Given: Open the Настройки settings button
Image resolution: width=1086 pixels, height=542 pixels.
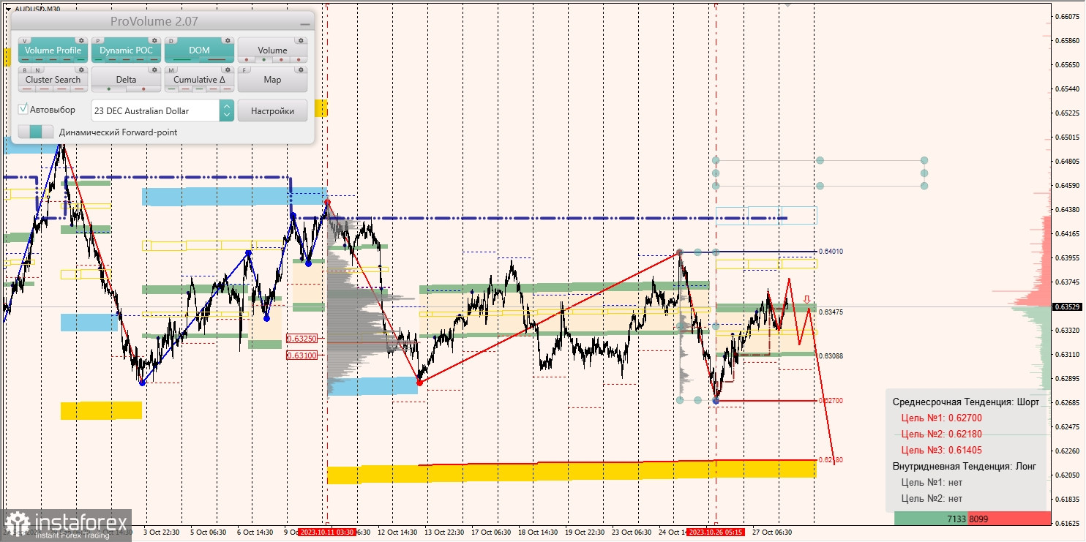Looking at the screenshot, I should pos(272,110).
